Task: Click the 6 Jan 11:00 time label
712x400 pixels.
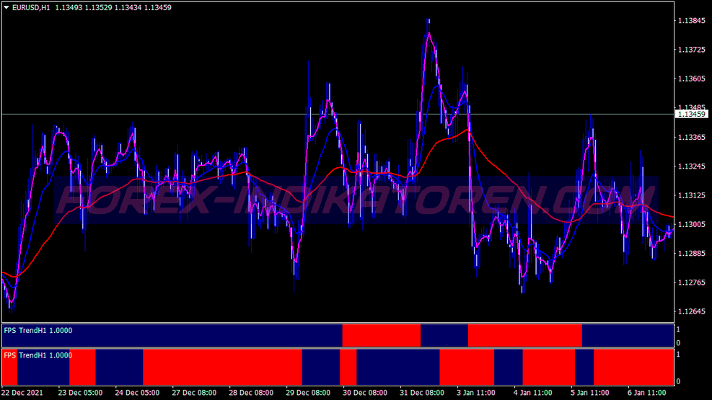Action: pos(646,393)
